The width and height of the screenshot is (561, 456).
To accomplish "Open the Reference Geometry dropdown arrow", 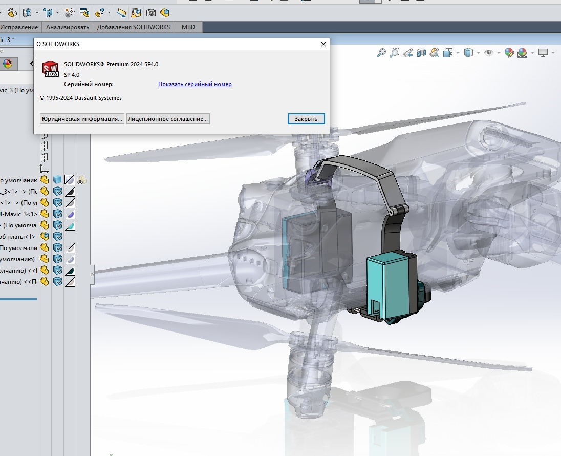I will (x=57, y=13).
